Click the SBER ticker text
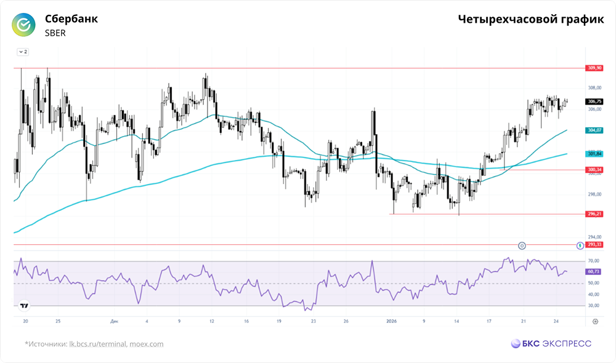Screen dimensions: 616x363 tap(55, 33)
